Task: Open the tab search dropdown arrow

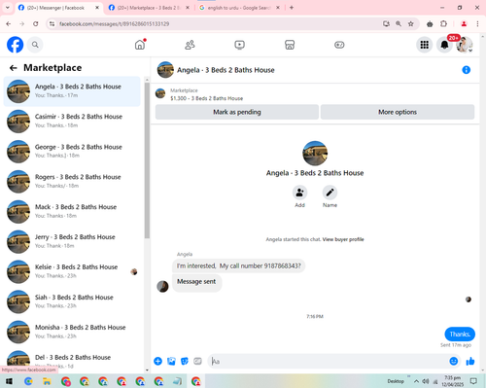Action: point(8,8)
